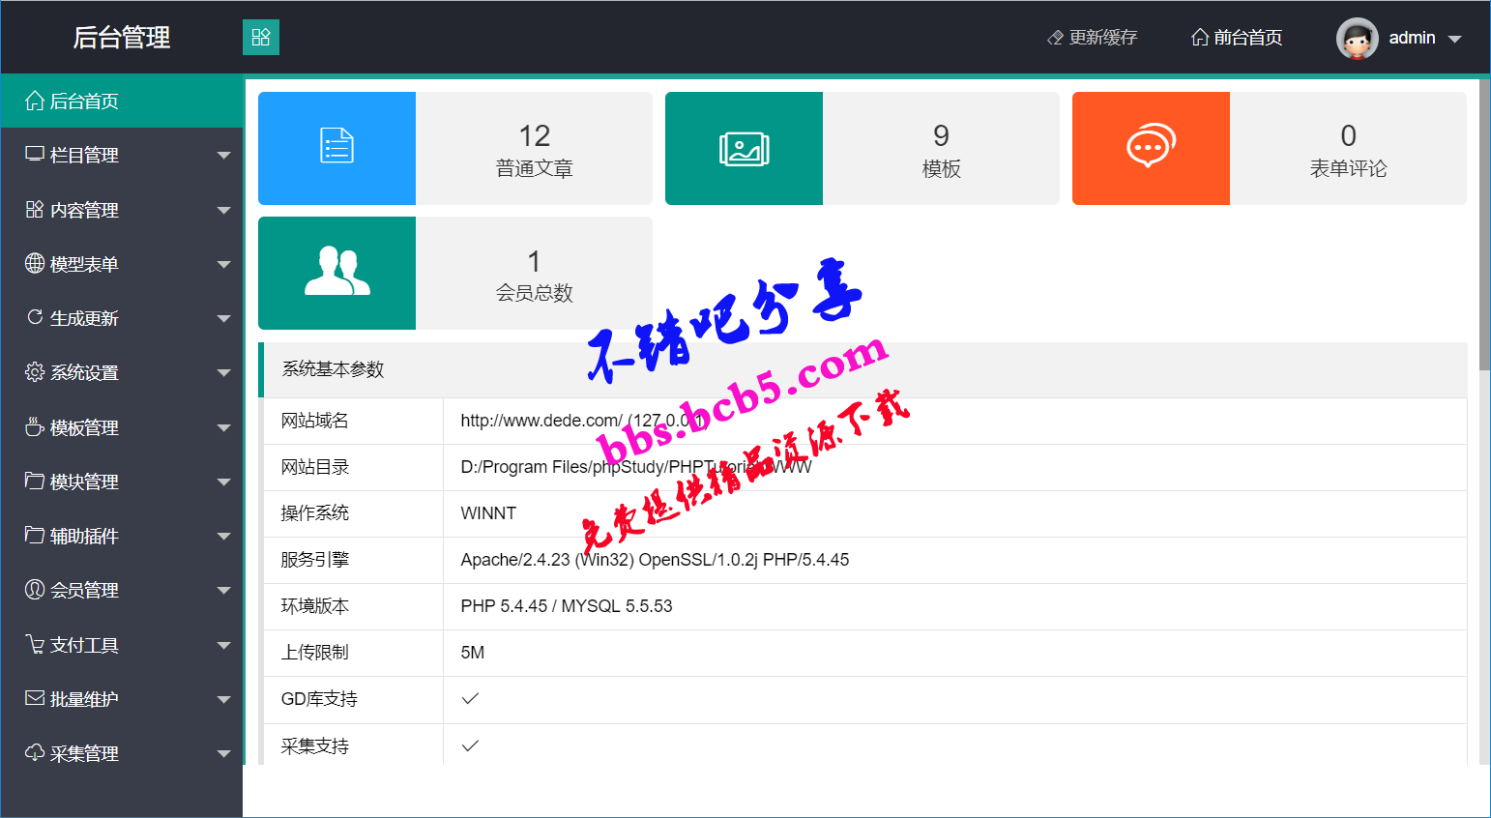The width and height of the screenshot is (1491, 818).
Task: Click the gear icon for 系统设置
Action: coord(35,372)
